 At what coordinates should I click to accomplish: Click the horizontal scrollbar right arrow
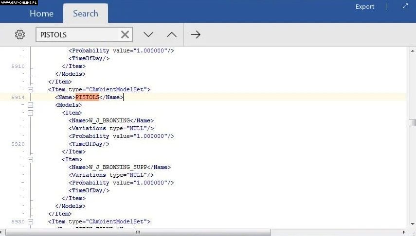405,232
